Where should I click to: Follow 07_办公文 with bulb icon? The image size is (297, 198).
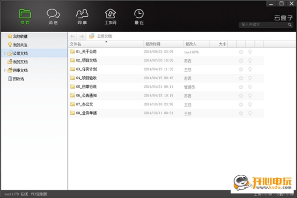(x=250, y=104)
